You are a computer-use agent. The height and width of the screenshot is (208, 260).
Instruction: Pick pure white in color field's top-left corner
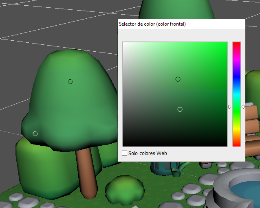click(x=123, y=43)
